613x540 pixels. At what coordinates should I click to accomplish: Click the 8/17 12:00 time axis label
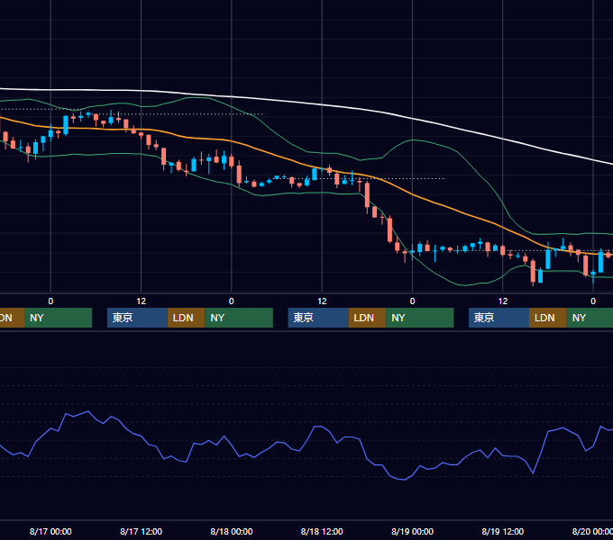click(x=141, y=531)
